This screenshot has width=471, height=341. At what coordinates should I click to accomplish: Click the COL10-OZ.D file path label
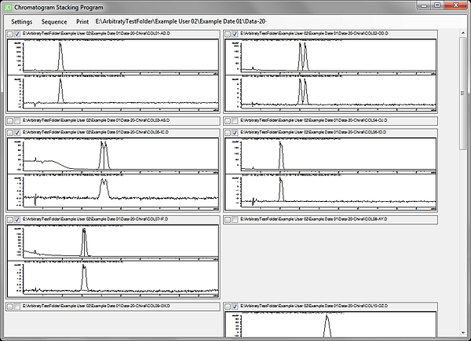314,306
